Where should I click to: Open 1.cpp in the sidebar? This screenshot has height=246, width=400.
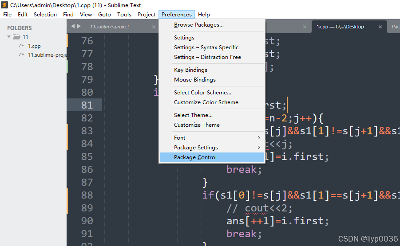click(x=34, y=46)
